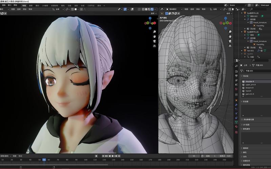271x169 pixels.
Task: Click the select box tool icon in right viewport
Action: coord(162,13)
